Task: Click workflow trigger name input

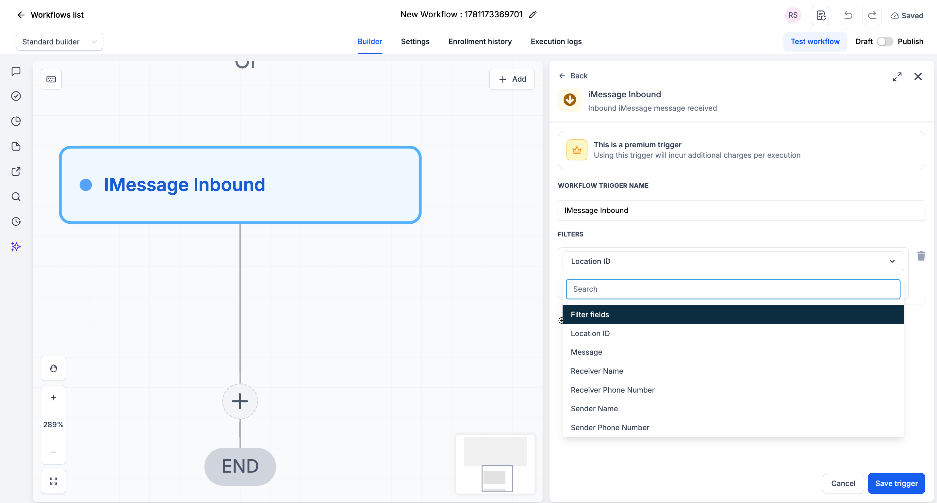Action: (741, 210)
